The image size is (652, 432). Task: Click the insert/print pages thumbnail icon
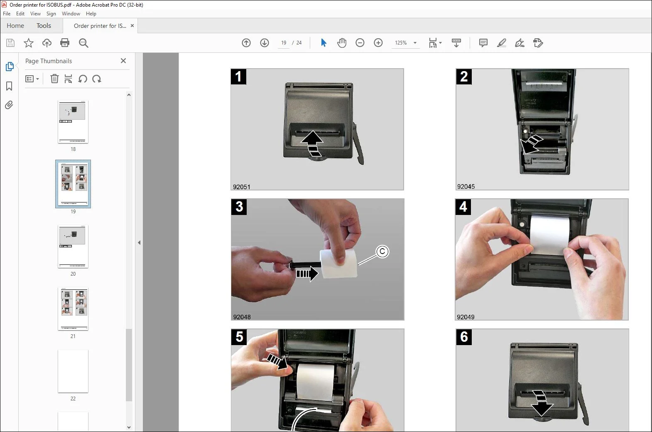(x=69, y=79)
